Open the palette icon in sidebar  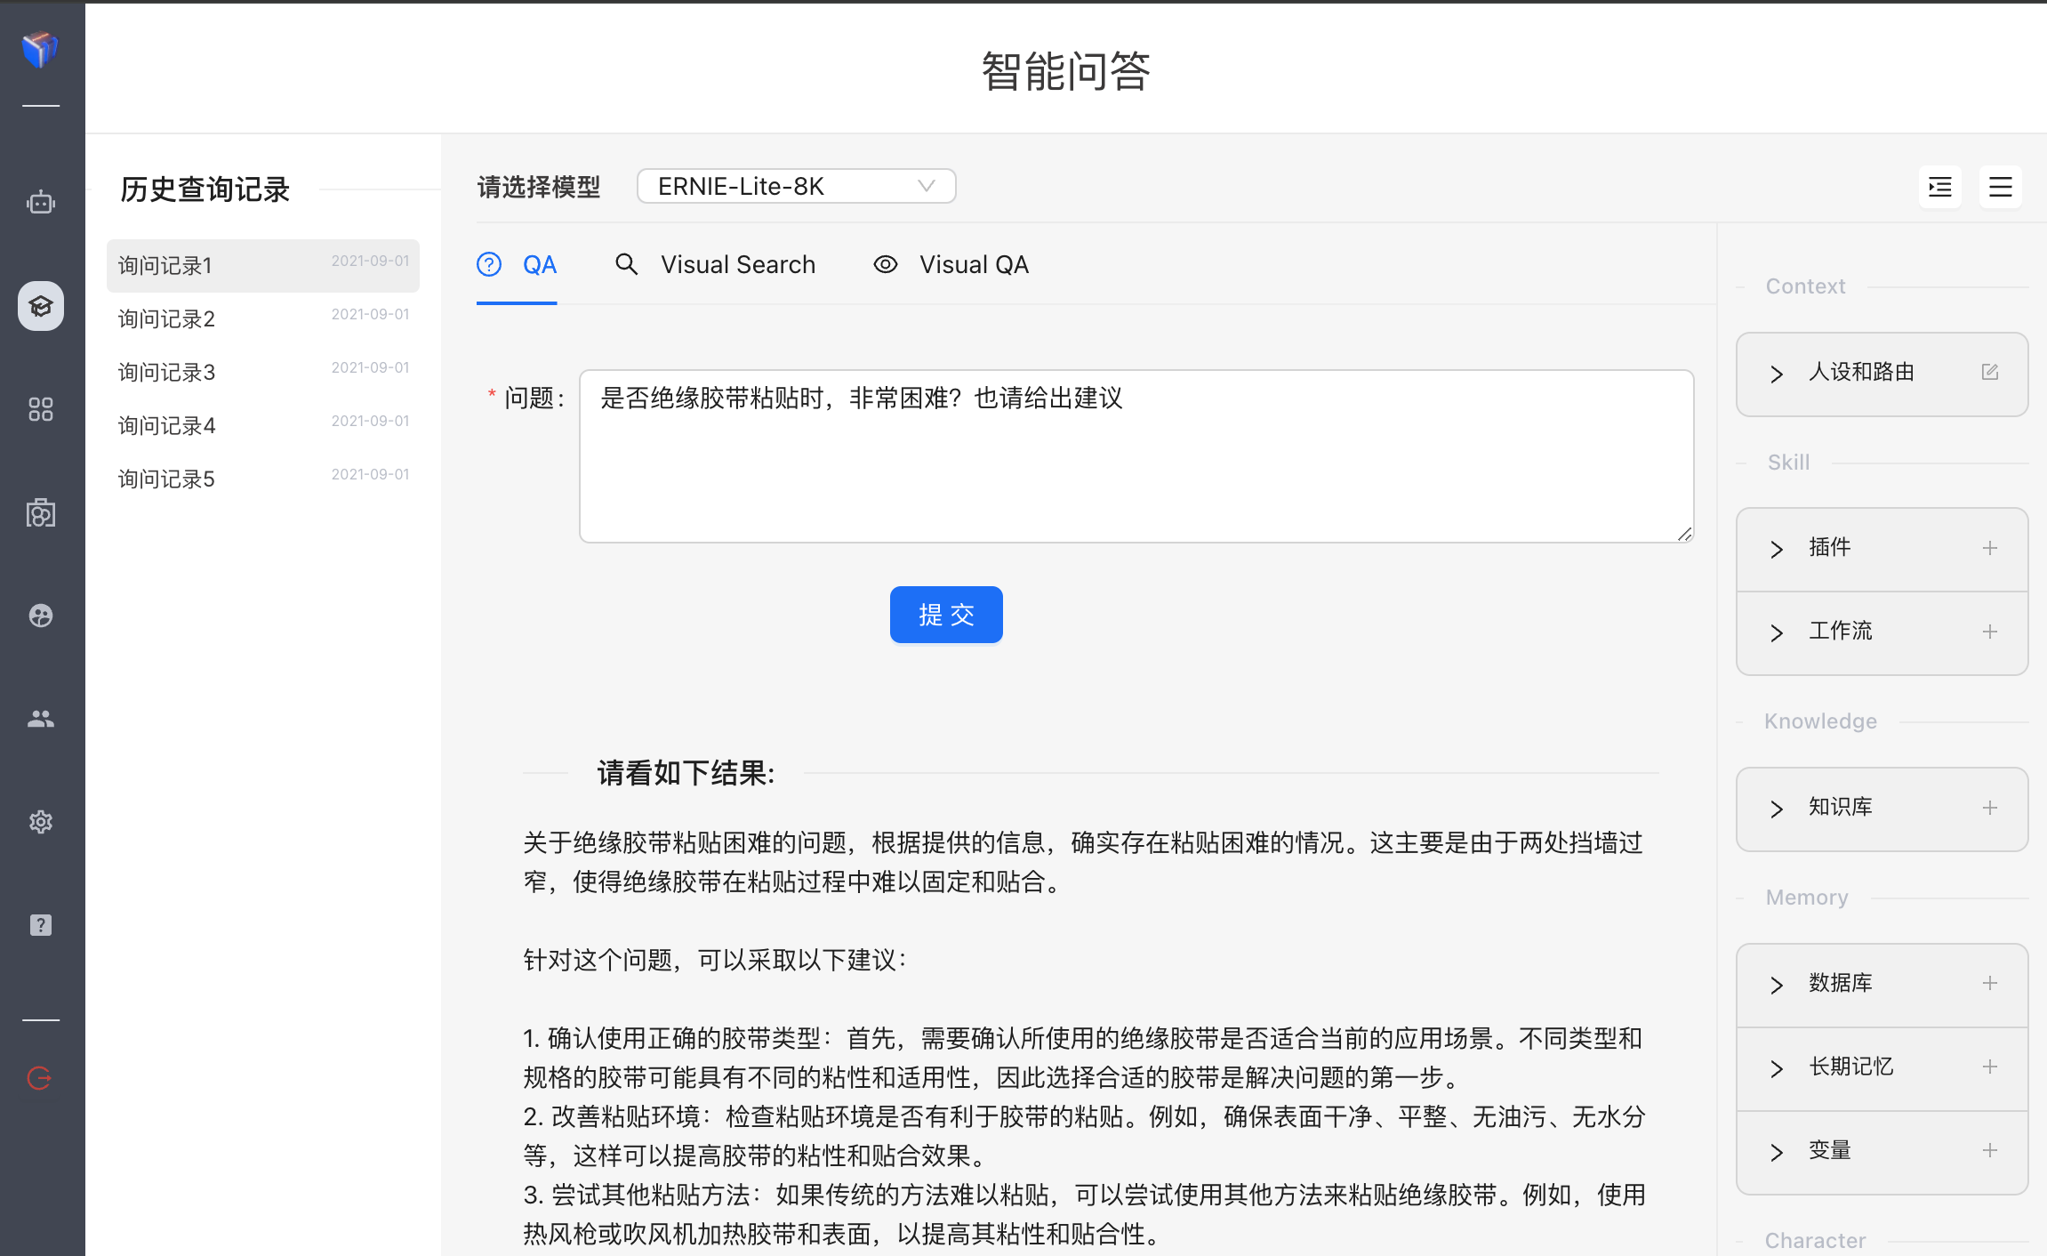click(x=41, y=616)
